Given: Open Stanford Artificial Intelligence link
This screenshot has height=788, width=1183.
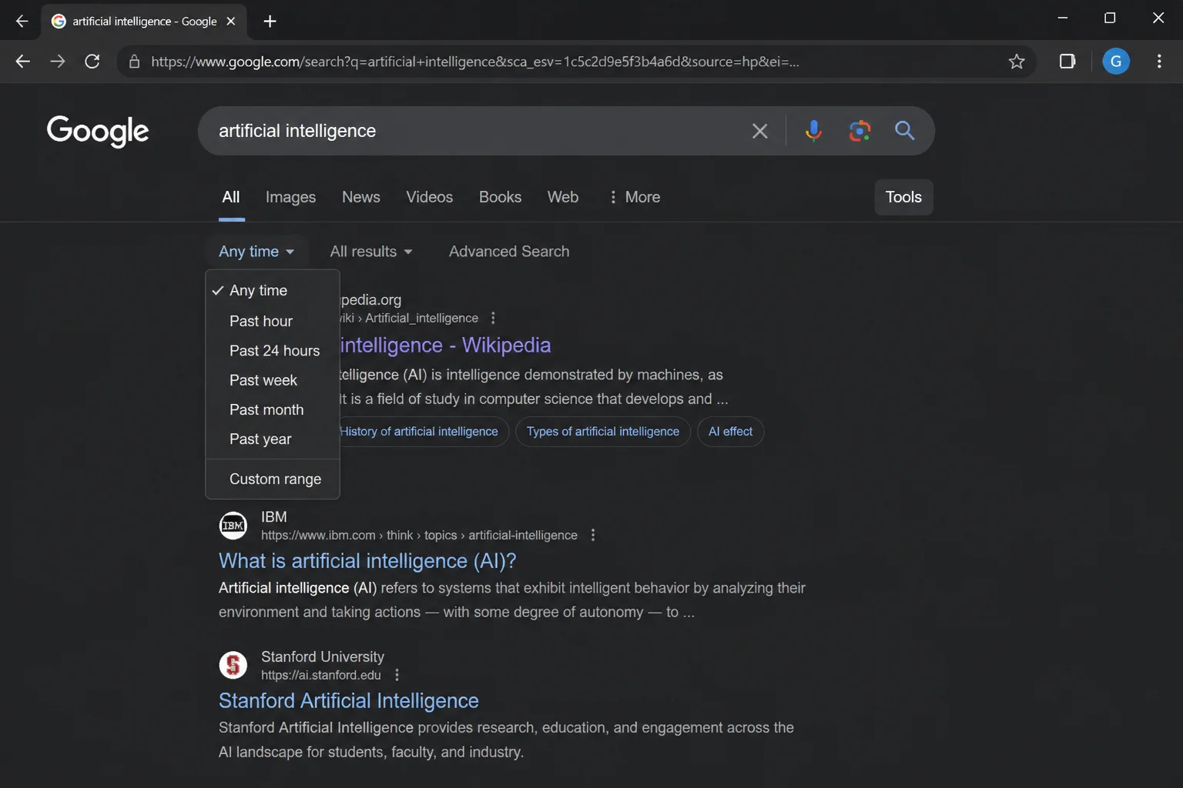Looking at the screenshot, I should coord(349,701).
